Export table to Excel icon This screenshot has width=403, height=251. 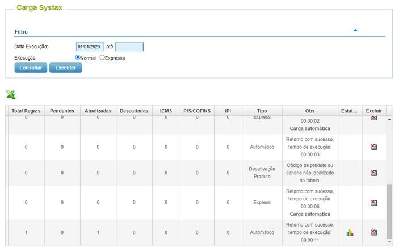pos(11,95)
